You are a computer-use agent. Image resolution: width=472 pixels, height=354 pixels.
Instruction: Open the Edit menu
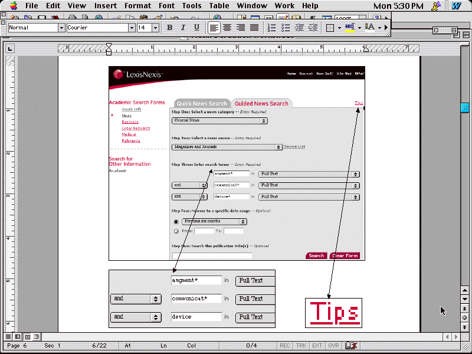tap(53, 6)
